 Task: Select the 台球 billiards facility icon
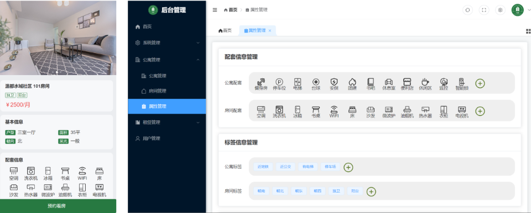[316, 82]
